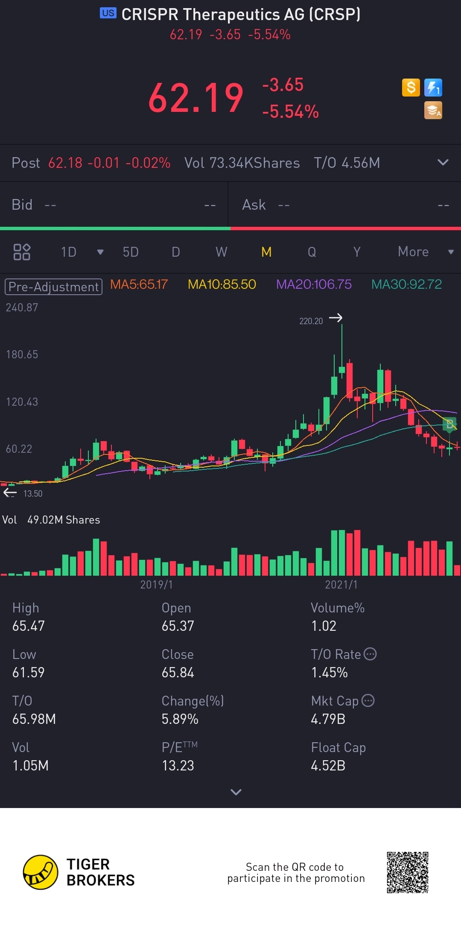This screenshot has height=937, width=461.
Task: Open the Pre-Adjustment selector
Action: pos(53,287)
